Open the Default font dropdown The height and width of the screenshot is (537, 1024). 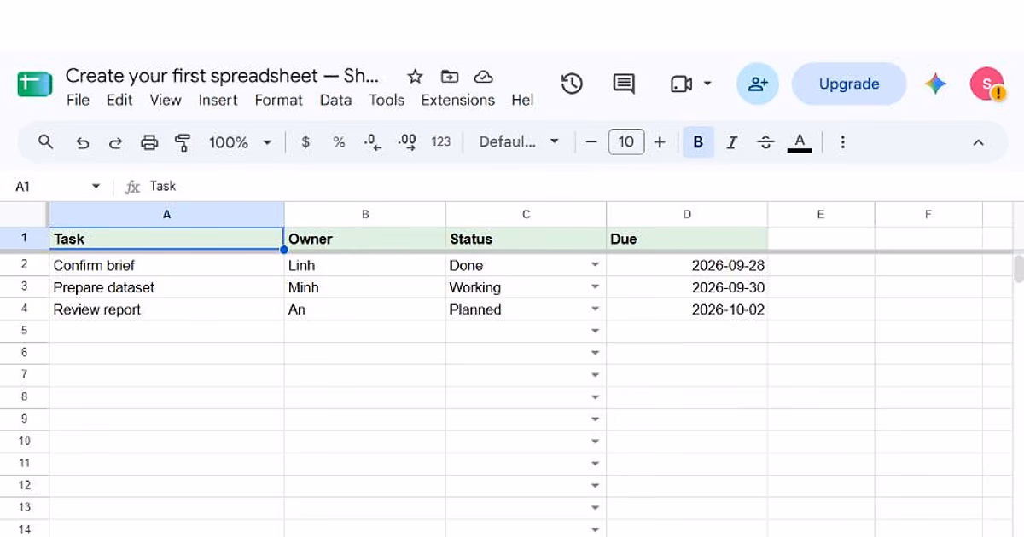click(x=519, y=142)
